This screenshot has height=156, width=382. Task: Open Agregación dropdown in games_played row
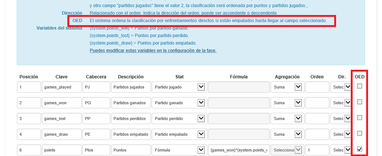[x=286, y=87]
